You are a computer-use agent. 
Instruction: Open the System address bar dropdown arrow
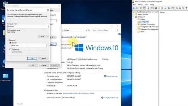pyautogui.click(x=86, y=30)
